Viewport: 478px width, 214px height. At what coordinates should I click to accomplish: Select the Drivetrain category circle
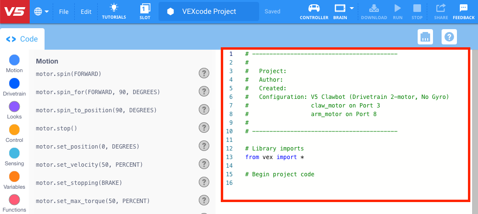[x=14, y=84]
